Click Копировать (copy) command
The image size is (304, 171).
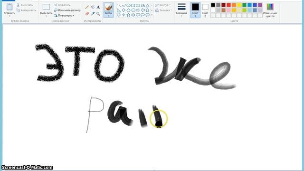[x=26, y=10]
